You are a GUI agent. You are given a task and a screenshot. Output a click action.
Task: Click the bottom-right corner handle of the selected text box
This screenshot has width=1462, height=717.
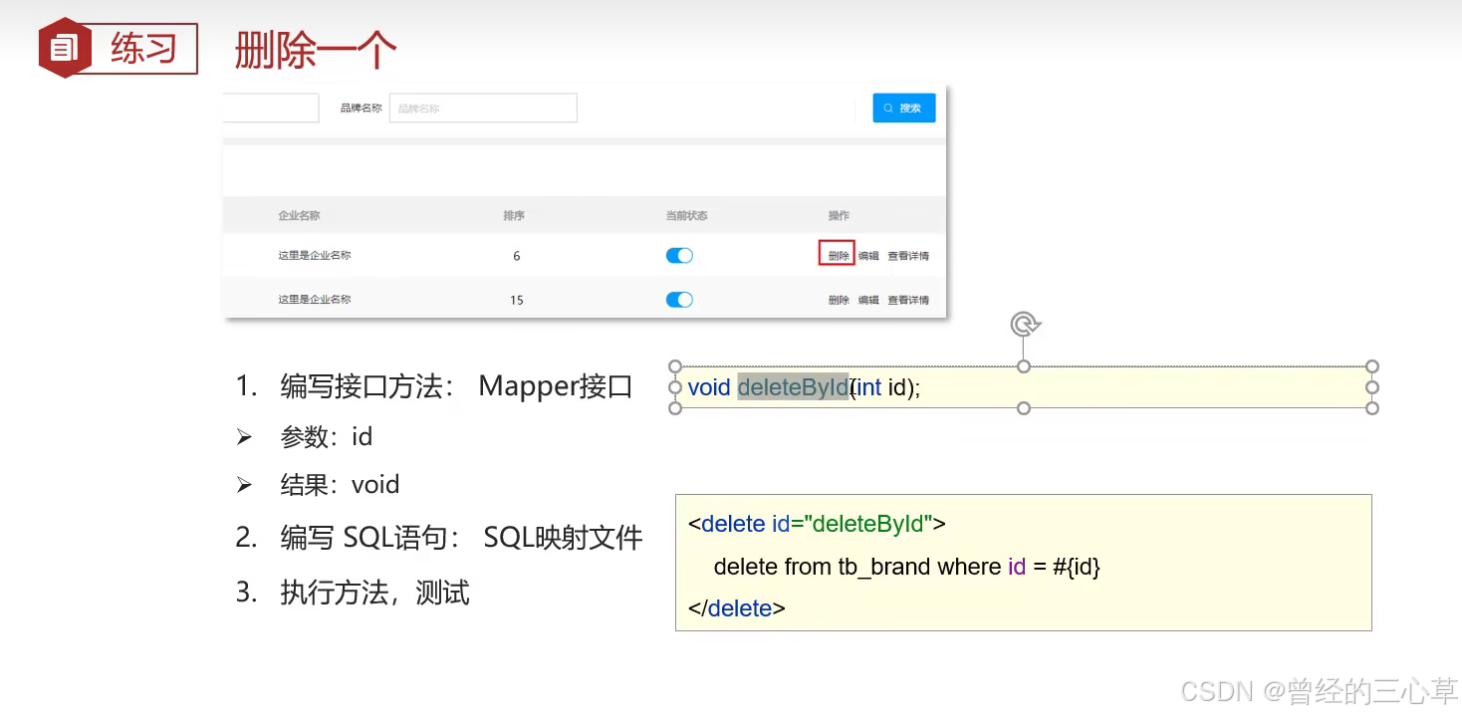click(x=1372, y=408)
